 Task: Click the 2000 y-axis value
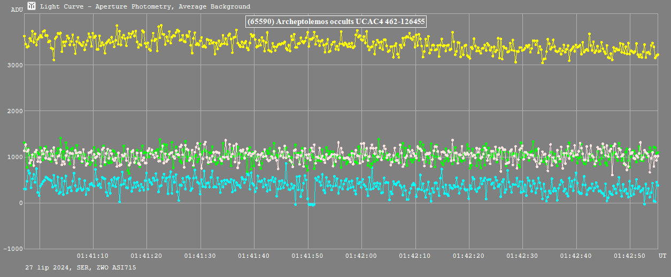15,111
